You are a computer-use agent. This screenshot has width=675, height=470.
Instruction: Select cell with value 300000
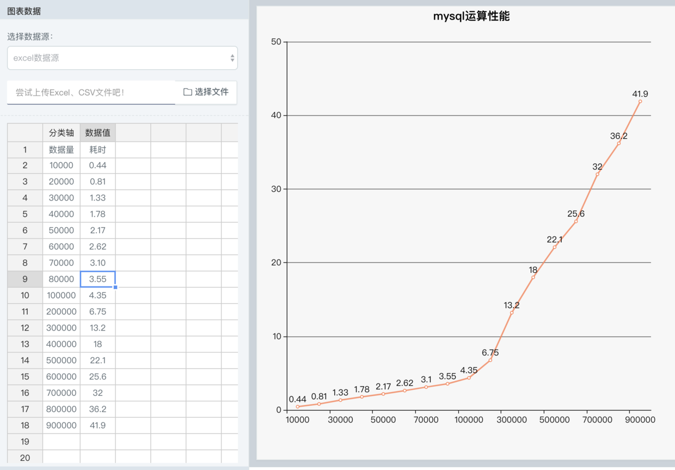tap(62, 328)
